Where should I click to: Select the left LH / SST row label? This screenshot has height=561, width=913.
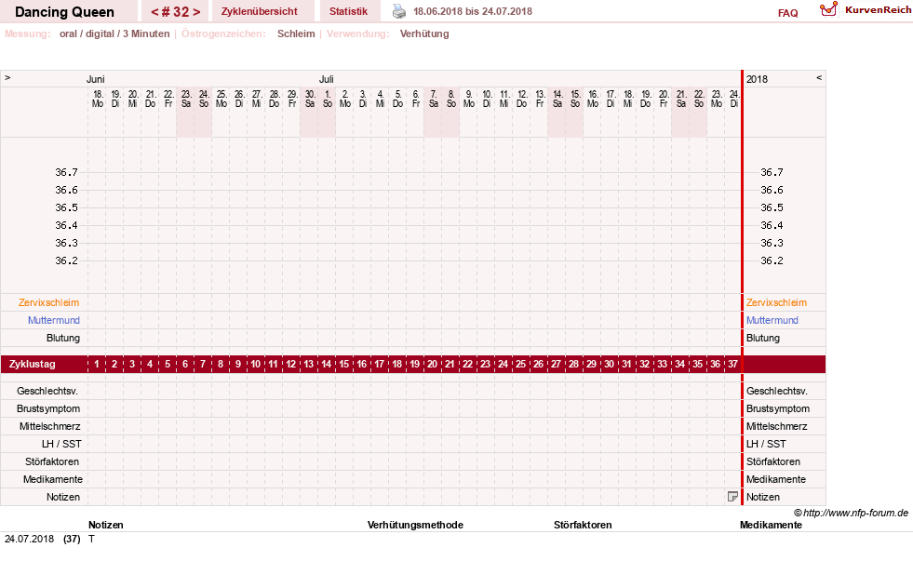(x=61, y=444)
